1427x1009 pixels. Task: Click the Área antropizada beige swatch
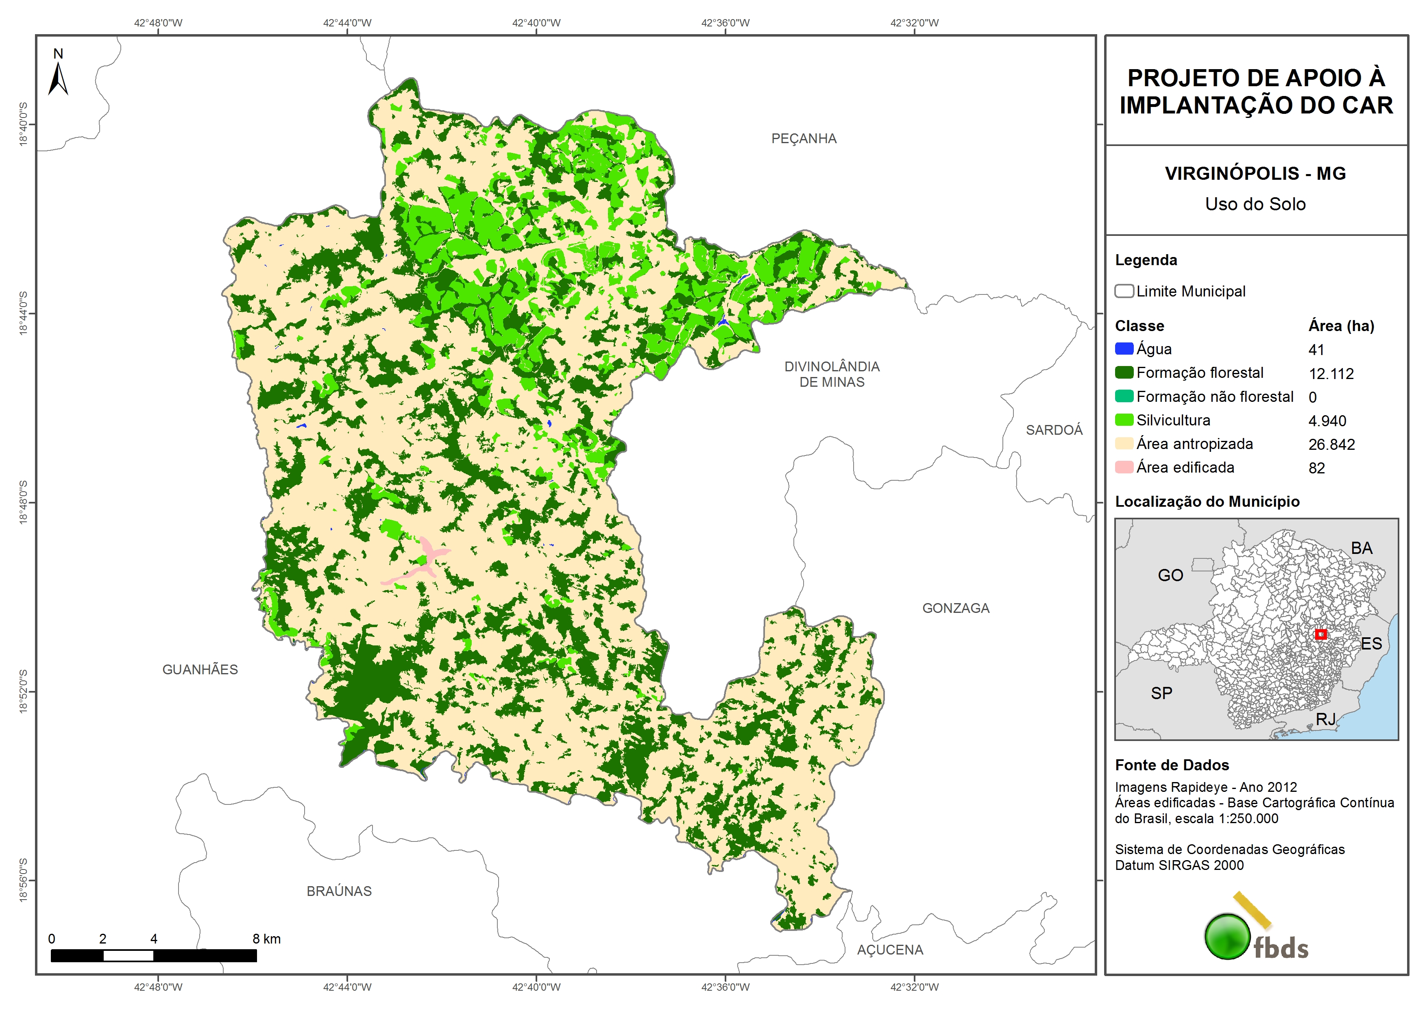[1124, 443]
